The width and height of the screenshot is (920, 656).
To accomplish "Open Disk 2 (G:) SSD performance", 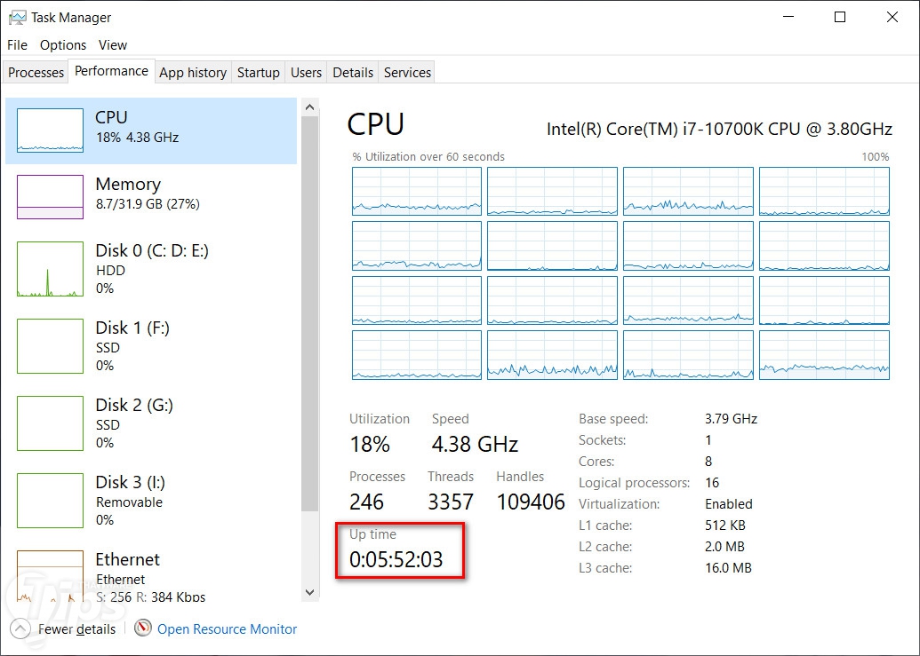I will pos(151,423).
